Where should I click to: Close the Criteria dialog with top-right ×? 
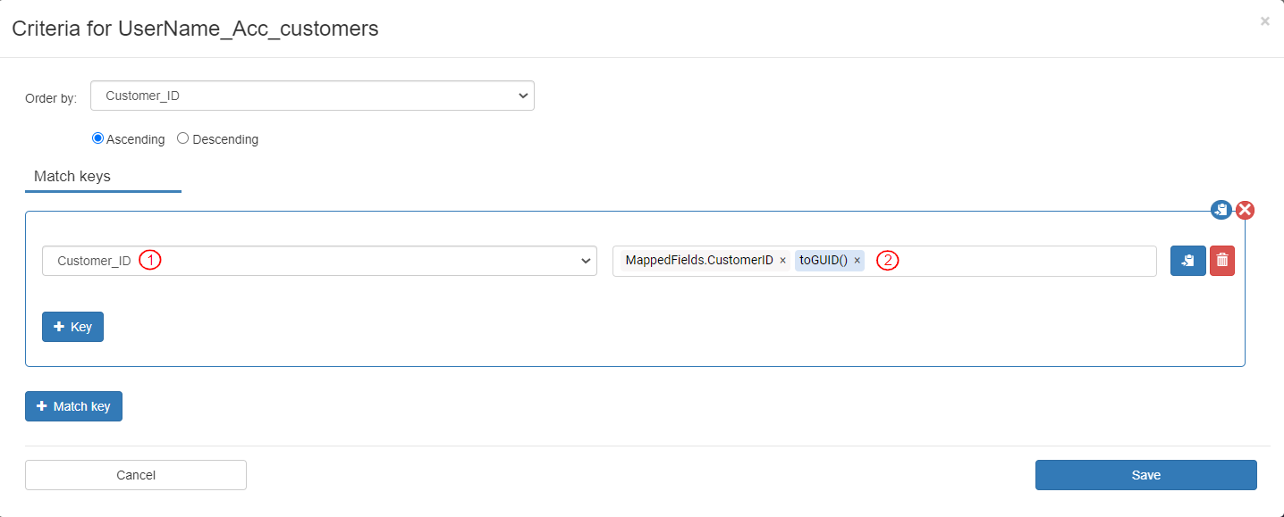[x=1264, y=21]
